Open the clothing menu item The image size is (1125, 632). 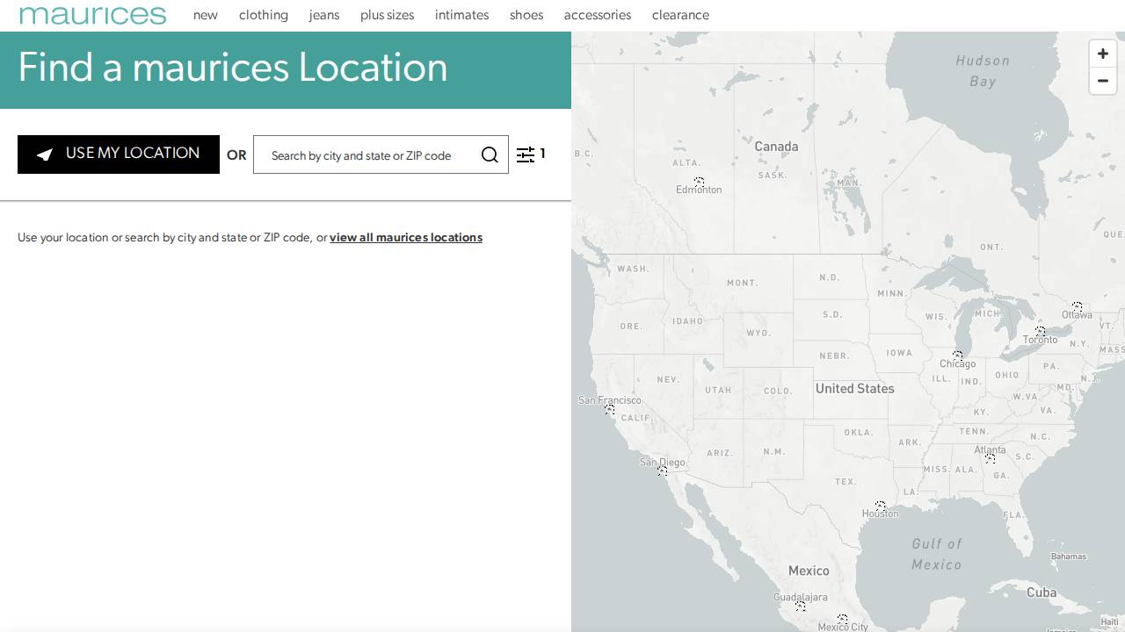[263, 15]
